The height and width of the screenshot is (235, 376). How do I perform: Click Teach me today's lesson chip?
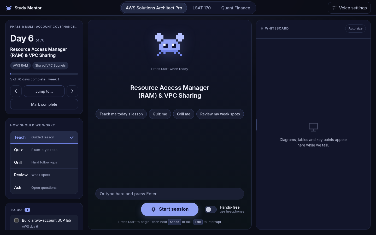[x=121, y=114]
